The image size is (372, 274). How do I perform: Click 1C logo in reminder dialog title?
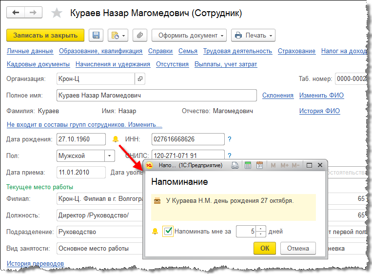pyautogui.click(x=149, y=165)
